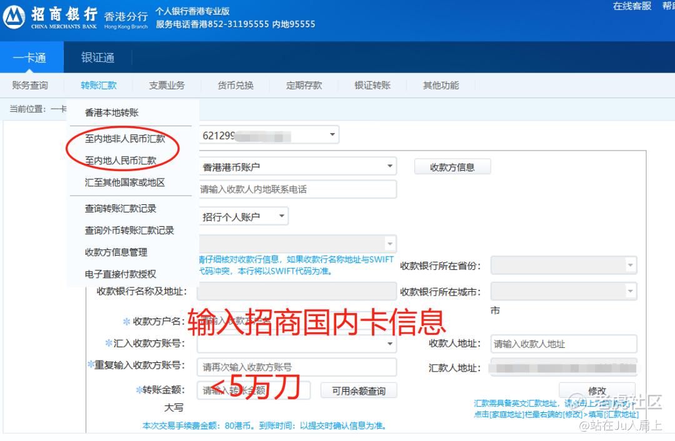Screen dimensions: 675x441
Task: Choose 至内地人民币汇款 menu entry
Action: tap(121, 161)
